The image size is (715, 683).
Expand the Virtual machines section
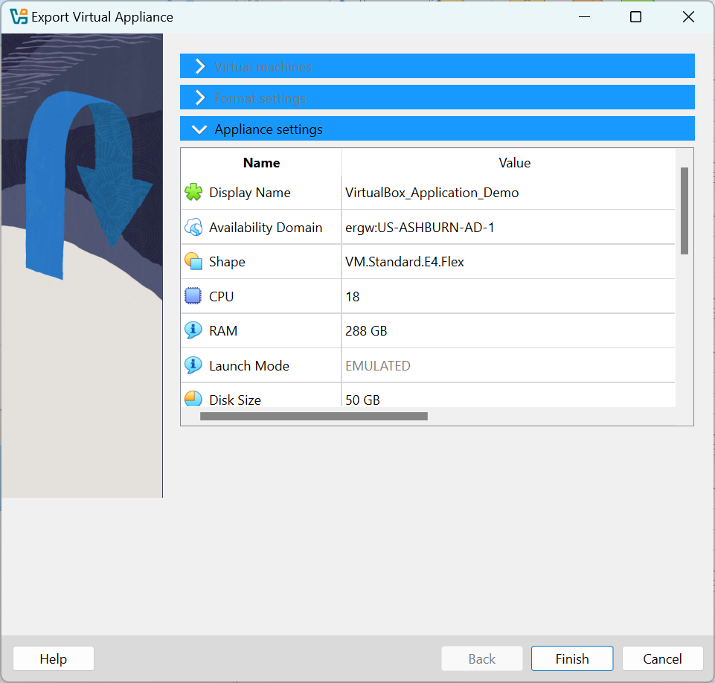pyautogui.click(x=437, y=66)
